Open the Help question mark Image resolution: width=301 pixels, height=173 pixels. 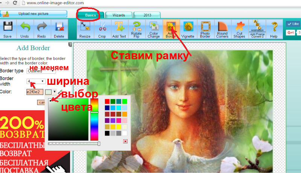click(274, 29)
